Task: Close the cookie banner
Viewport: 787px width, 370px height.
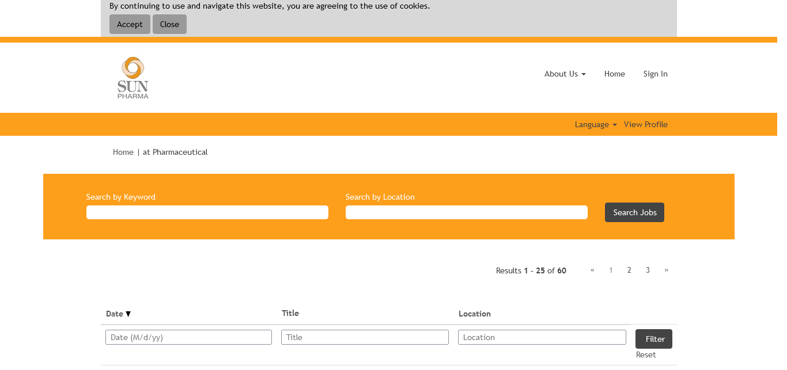Action: [x=169, y=24]
